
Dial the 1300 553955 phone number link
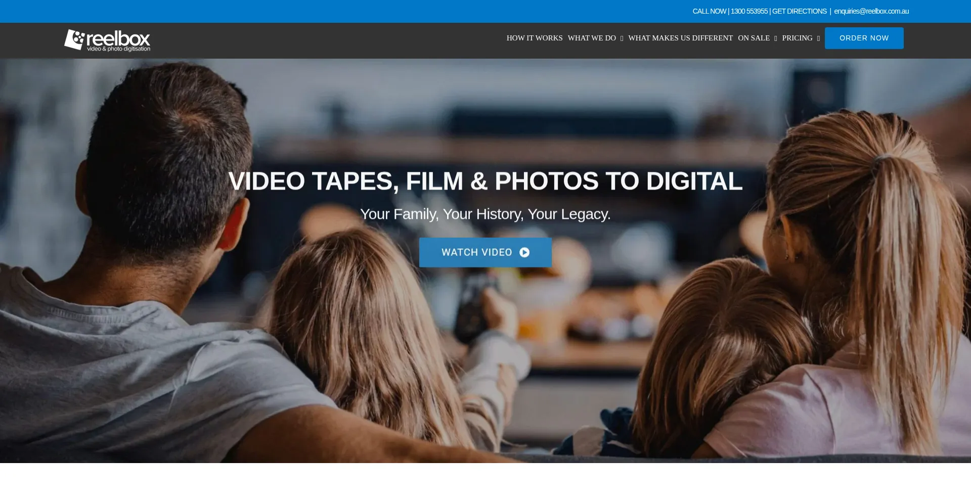749,11
